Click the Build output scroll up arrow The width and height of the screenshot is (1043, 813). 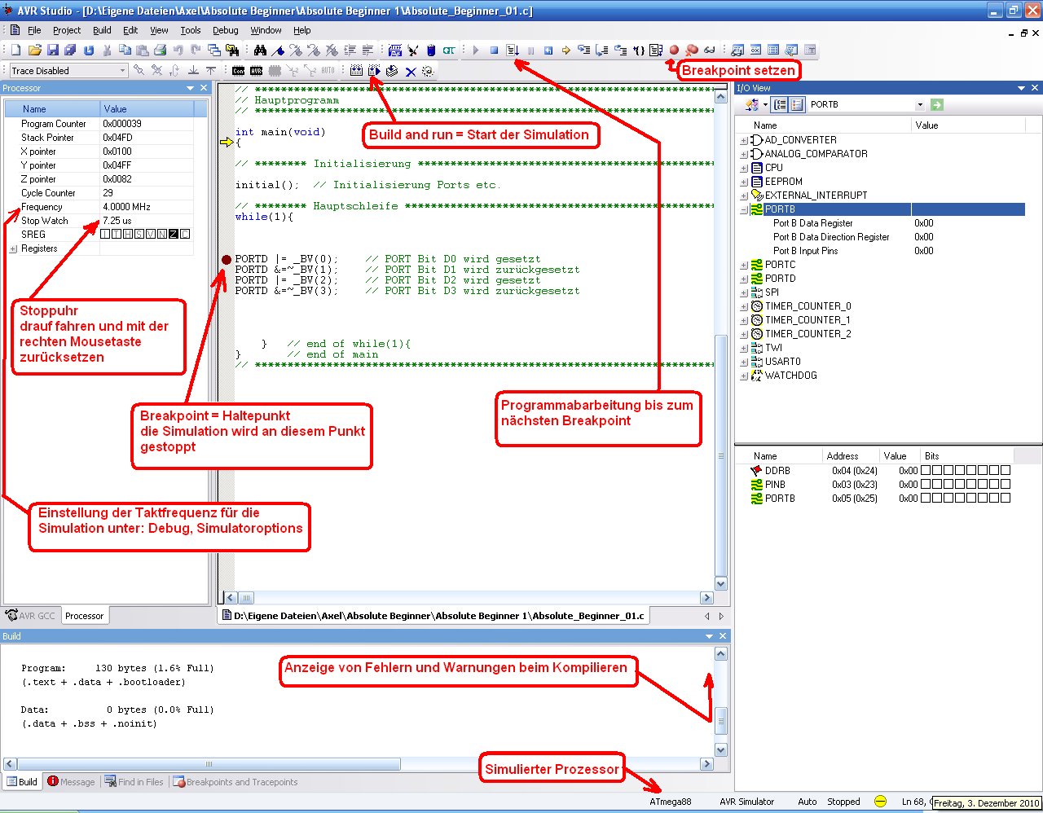point(720,653)
